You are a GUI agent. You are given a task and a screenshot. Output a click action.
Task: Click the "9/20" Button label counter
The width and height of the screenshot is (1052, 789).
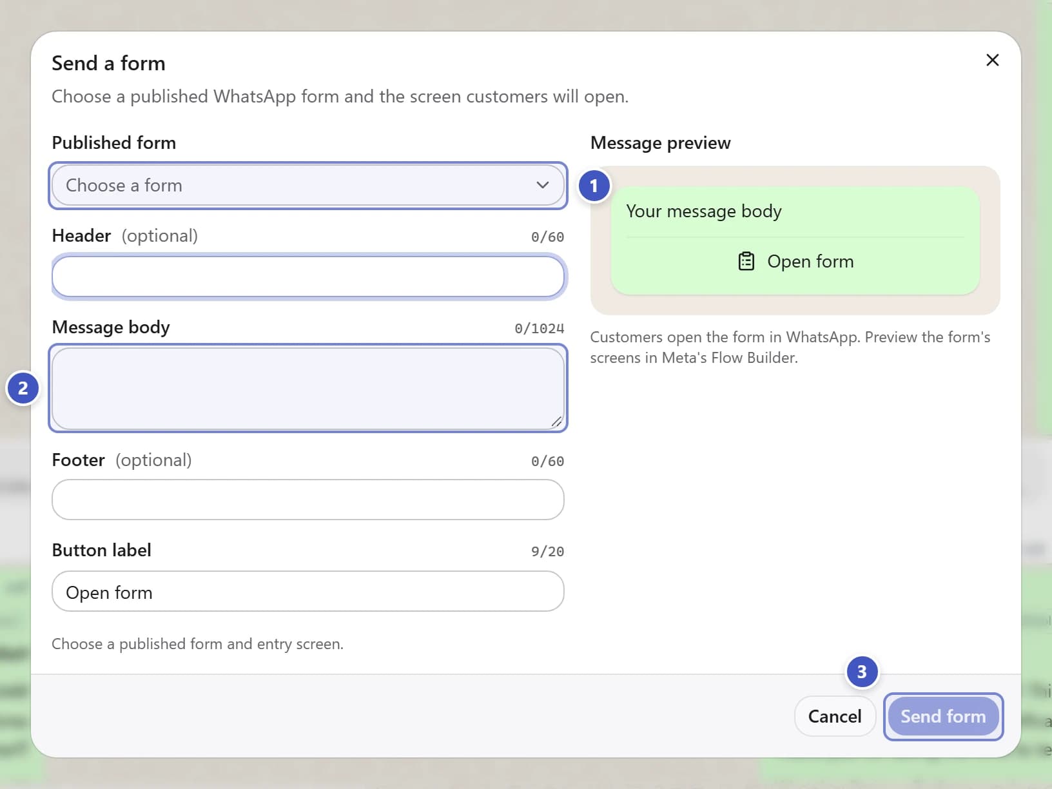[x=547, y=552]
